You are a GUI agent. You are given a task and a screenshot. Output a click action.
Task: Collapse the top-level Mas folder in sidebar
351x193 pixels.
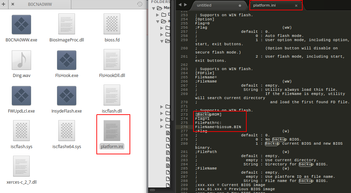click(153, 8)
